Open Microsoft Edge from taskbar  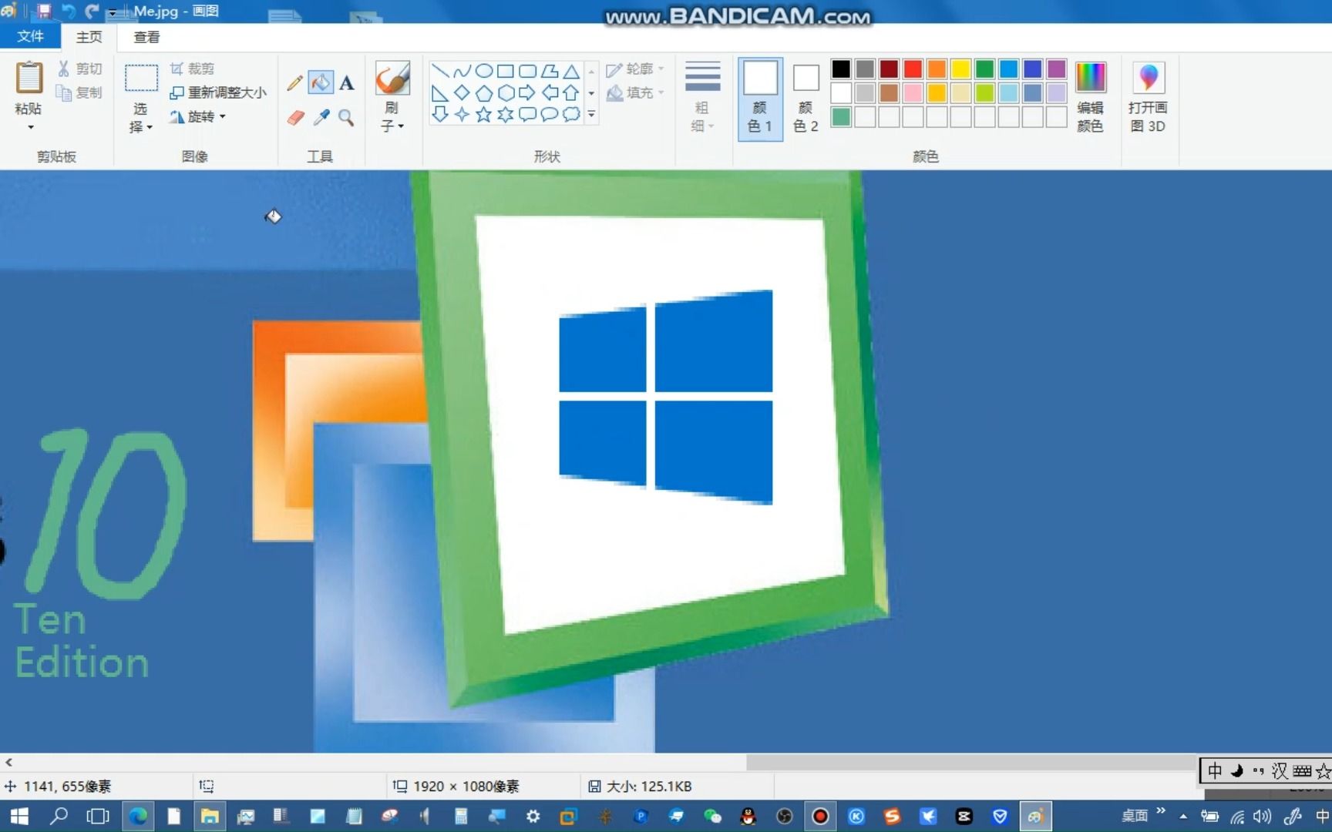coord(138,816)
